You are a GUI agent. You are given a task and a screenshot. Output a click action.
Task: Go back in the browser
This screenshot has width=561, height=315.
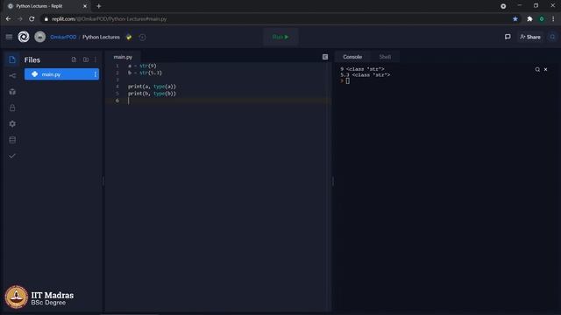click(x=8, y=19)
